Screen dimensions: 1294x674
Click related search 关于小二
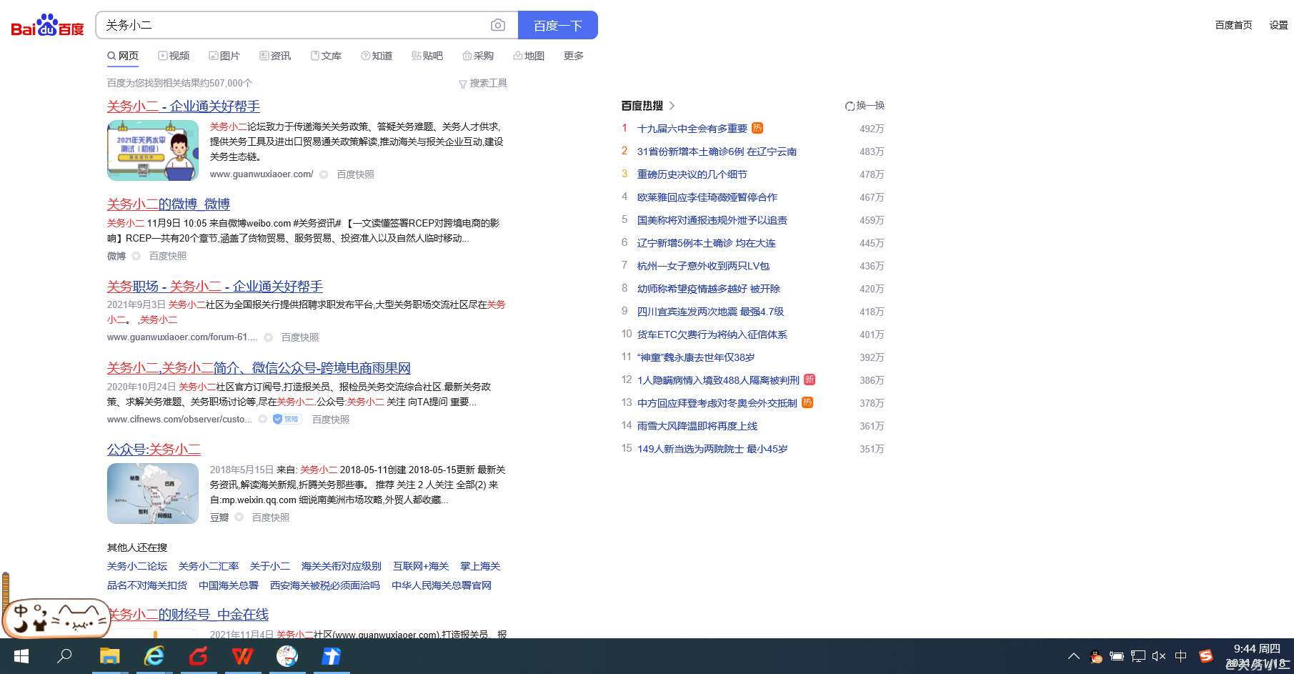pyautogui.click(x=270, y=566)
